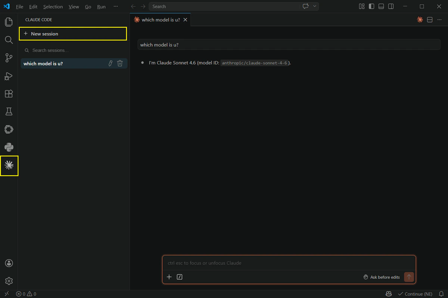Expand the chat dropdown chevron in title bar
448x298 pixels.
click(x=315, y=6)
